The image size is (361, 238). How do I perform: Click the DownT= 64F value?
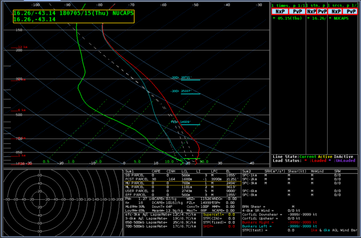pyautogui.click(x=163, y=206)
